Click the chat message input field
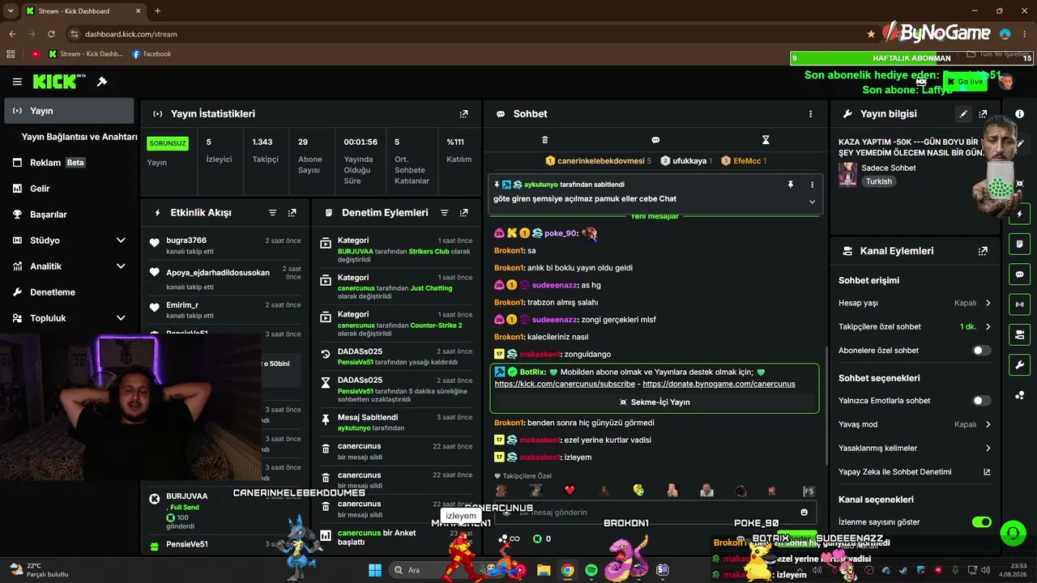Image resolution: width=1037 pixels, height=583 pixels. [655, 512]
